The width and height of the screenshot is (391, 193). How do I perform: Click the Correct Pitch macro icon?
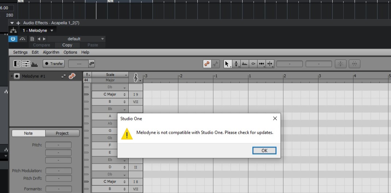point(340,64)
